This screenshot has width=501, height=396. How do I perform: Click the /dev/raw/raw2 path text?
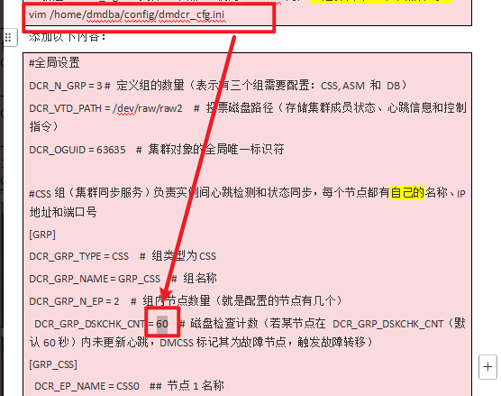click(x=147, y=108)
